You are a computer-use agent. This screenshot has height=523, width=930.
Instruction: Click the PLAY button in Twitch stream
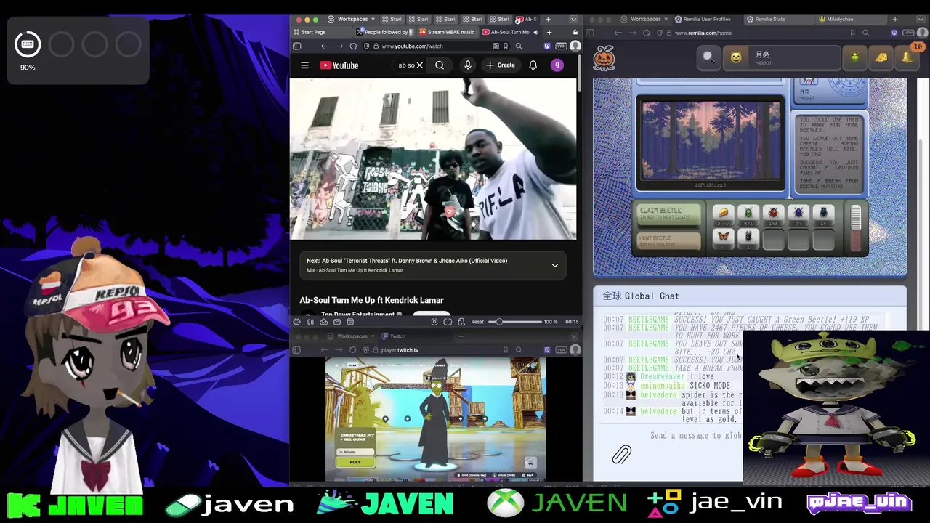tap(355, 462)
